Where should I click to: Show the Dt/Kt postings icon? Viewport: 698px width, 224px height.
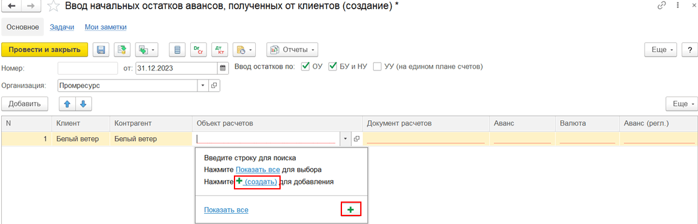[x=219, y=50]
